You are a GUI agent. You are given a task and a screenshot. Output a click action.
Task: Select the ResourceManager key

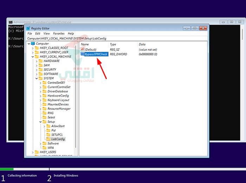click(x=59, y=109)
